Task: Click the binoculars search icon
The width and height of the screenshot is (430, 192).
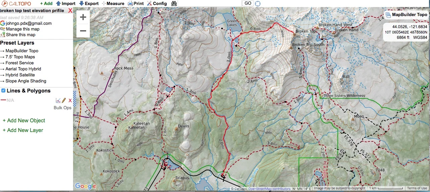Action: [x=174, y=3]
